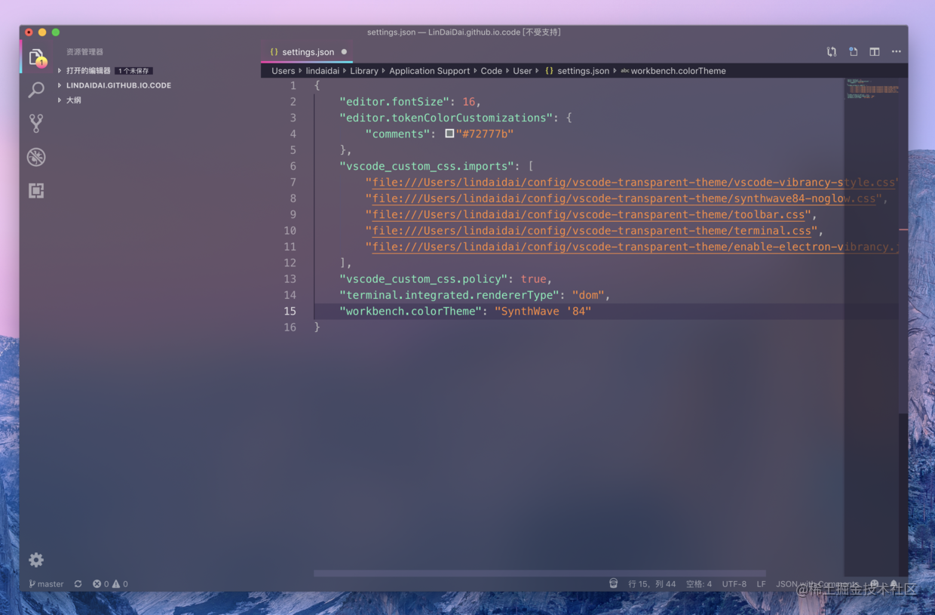Click the unsaved dot on settings.json tab

pyautogui.click(x=344, y=52)
